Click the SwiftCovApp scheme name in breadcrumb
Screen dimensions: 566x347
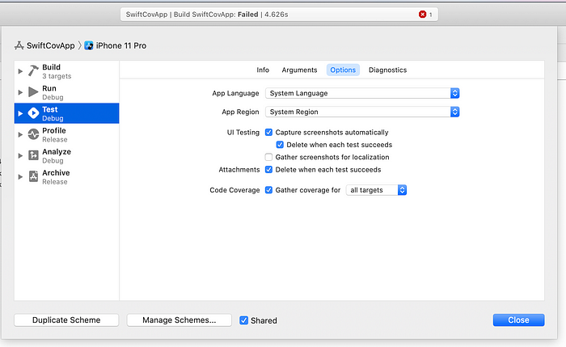[x=50, y=45]
